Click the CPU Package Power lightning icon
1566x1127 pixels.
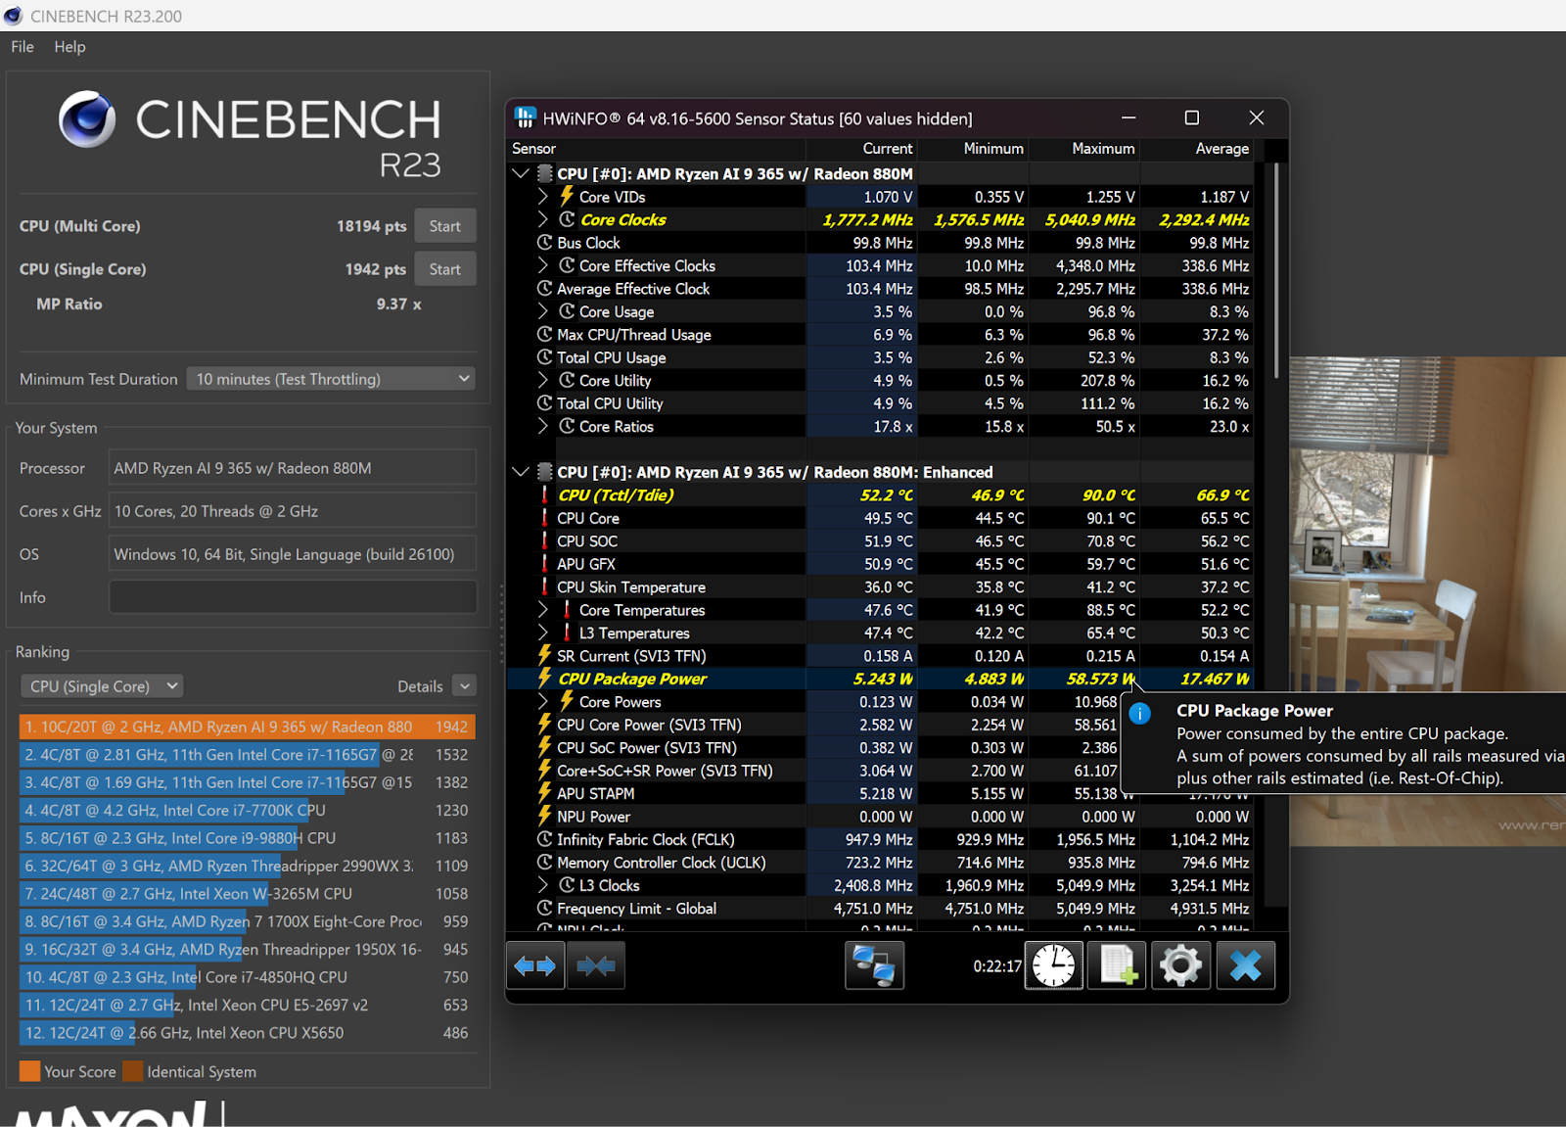pos(545,678)
